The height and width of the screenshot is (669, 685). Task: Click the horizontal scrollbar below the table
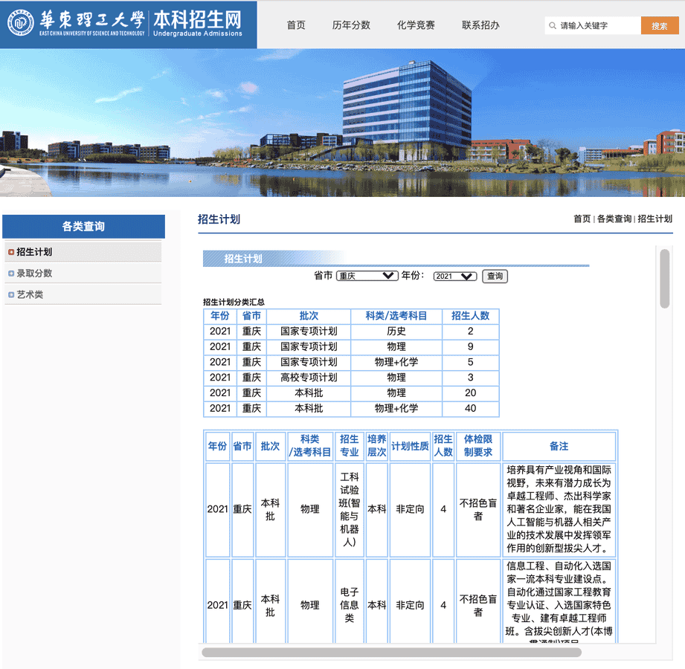tap(391, 653)
